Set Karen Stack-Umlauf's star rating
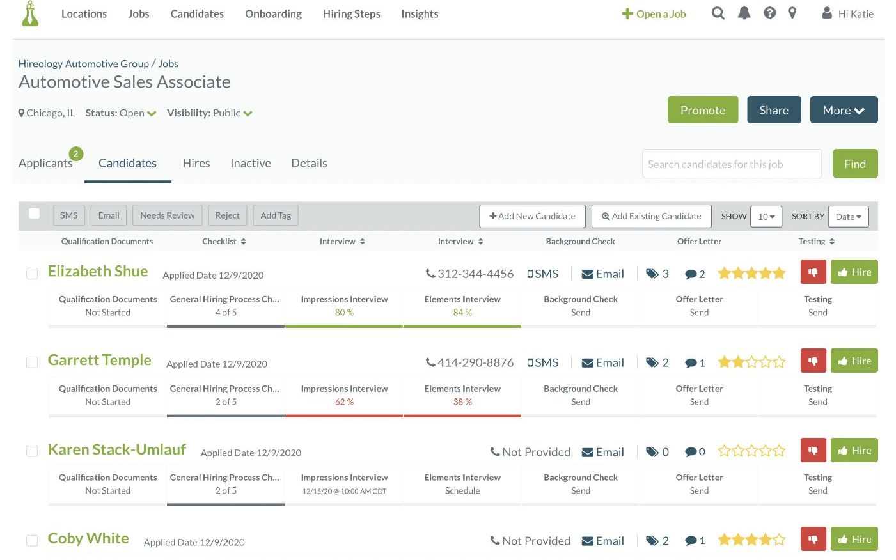This screenshot has height=560, width=896. tap(751, 451)
